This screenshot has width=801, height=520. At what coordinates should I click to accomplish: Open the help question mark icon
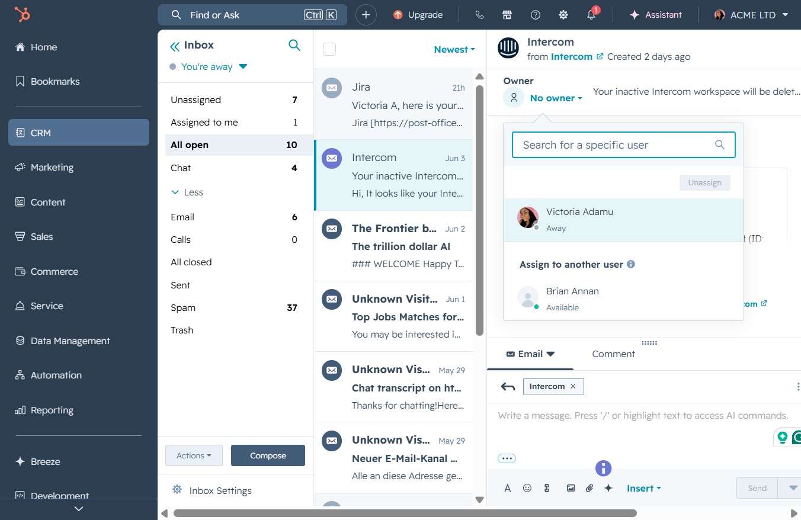536,15
